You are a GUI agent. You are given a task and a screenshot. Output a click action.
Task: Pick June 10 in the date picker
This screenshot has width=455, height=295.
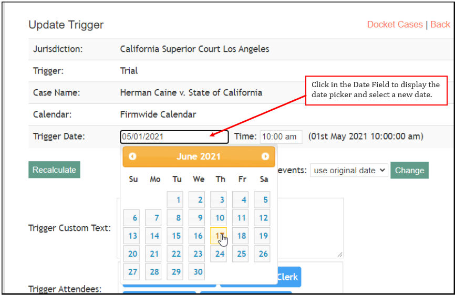point(219,218)
